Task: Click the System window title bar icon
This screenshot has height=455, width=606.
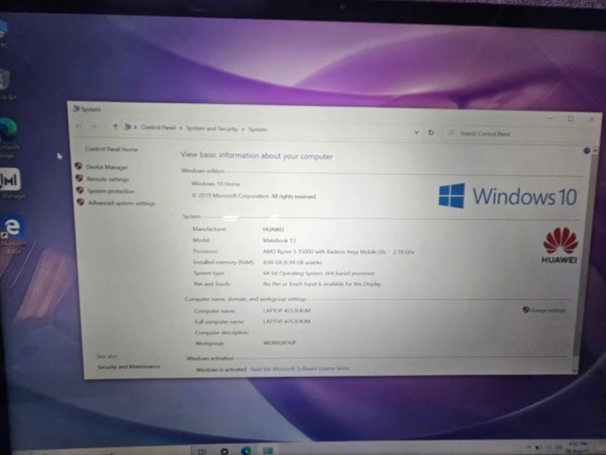Action: click(76, 108)
